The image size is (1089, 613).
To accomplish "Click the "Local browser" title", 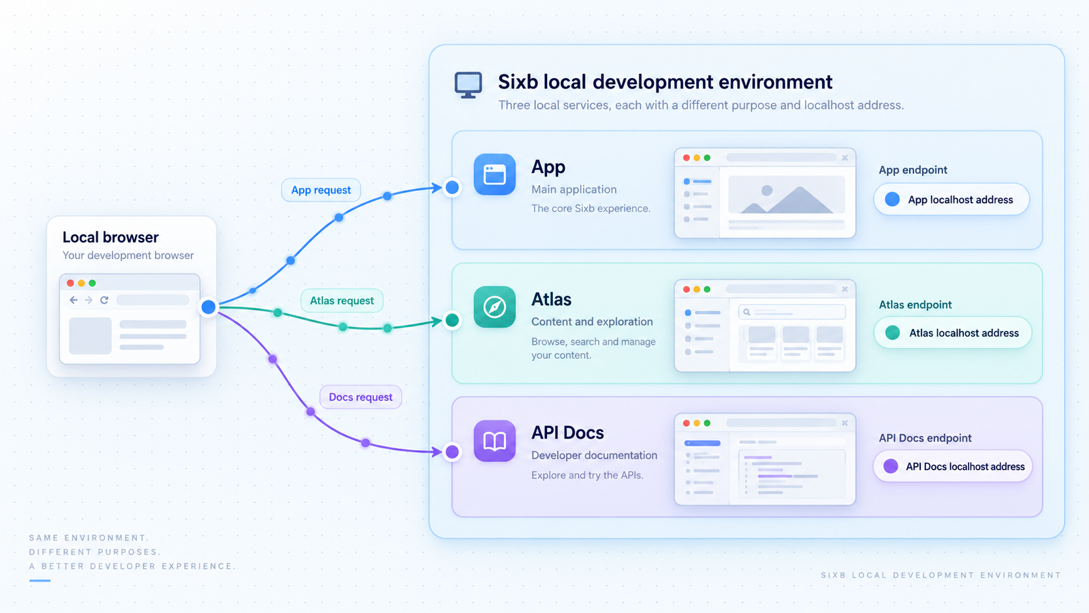I will pos(111,237).
